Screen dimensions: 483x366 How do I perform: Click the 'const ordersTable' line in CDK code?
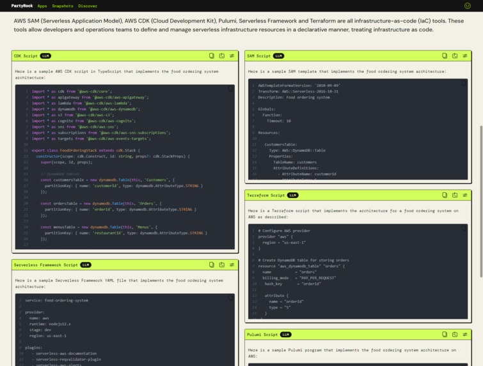[101, 203]
